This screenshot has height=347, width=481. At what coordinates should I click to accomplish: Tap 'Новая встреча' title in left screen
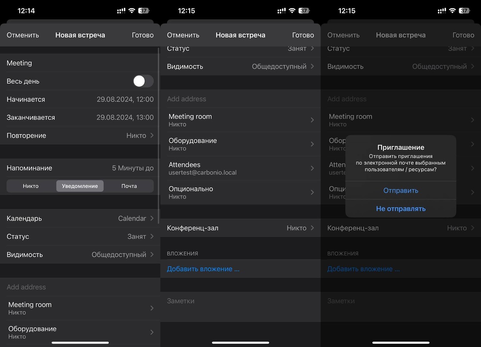click(80, 35)
